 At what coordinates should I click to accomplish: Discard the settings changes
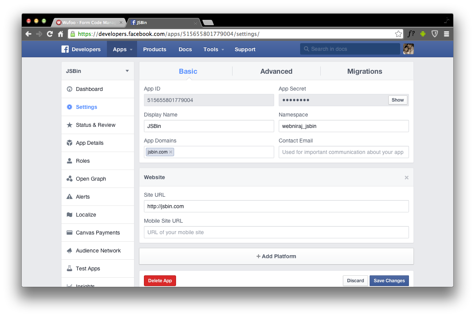point(355,281)
